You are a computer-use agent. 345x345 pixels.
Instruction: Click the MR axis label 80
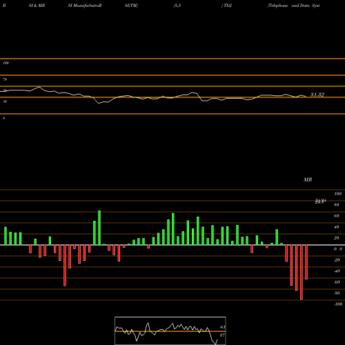[x=337, y=205]
